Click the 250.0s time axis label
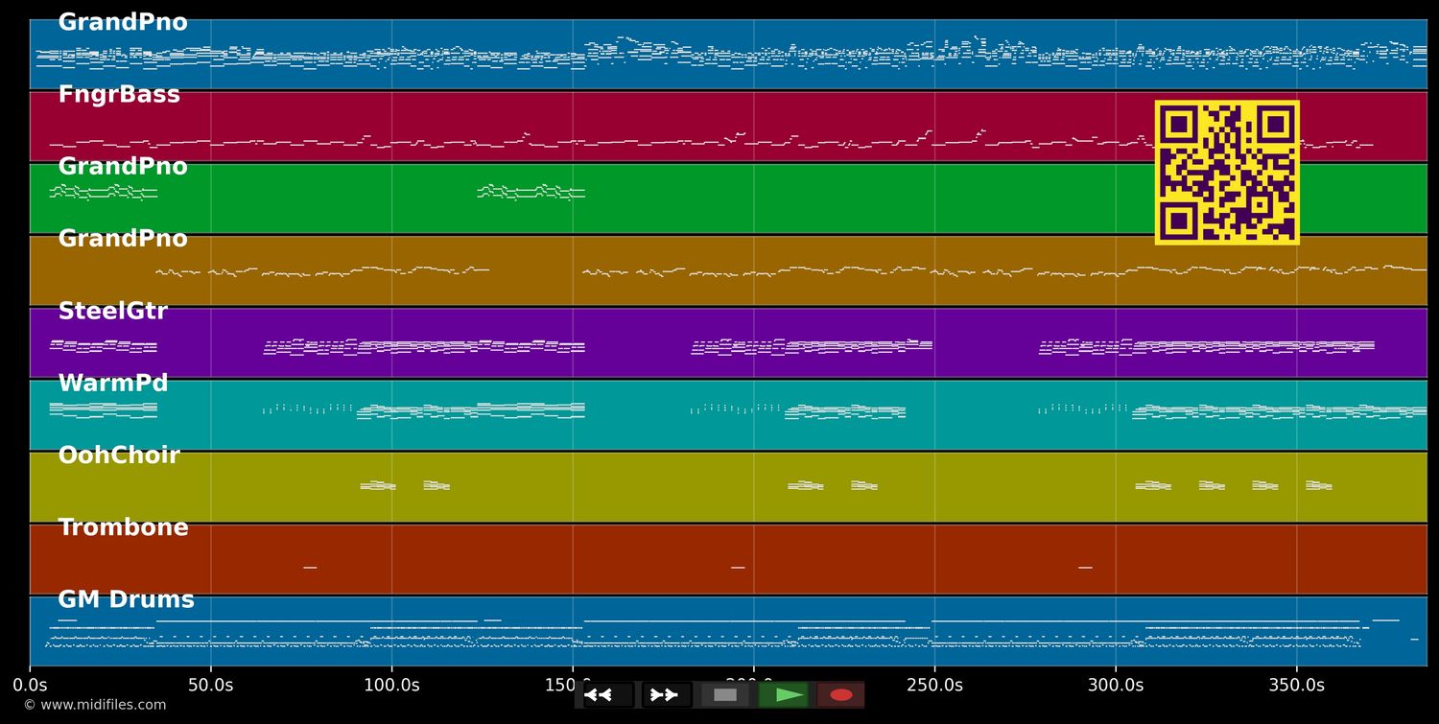The image size is (1439, 724). 934,686
